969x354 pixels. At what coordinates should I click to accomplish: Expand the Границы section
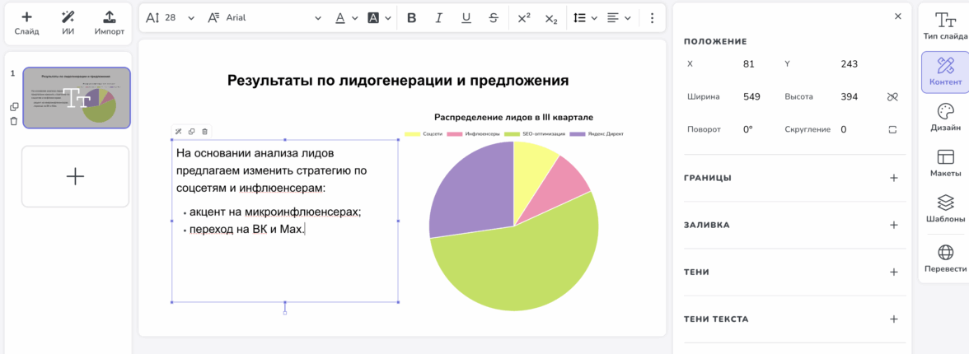pyautogui.click(x=893, y=178)
